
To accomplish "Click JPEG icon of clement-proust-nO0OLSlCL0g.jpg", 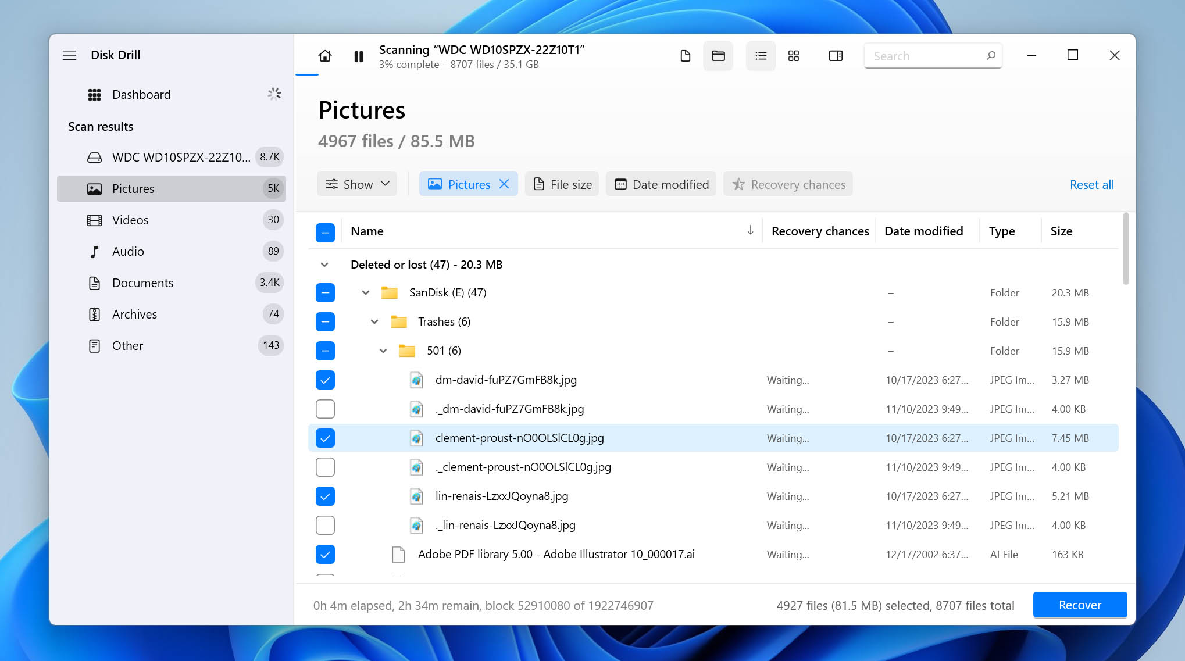I will pyautogui.click(x=416, y=438).
